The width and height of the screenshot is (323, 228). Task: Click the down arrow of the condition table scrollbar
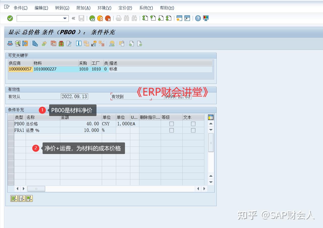(211, 130)
